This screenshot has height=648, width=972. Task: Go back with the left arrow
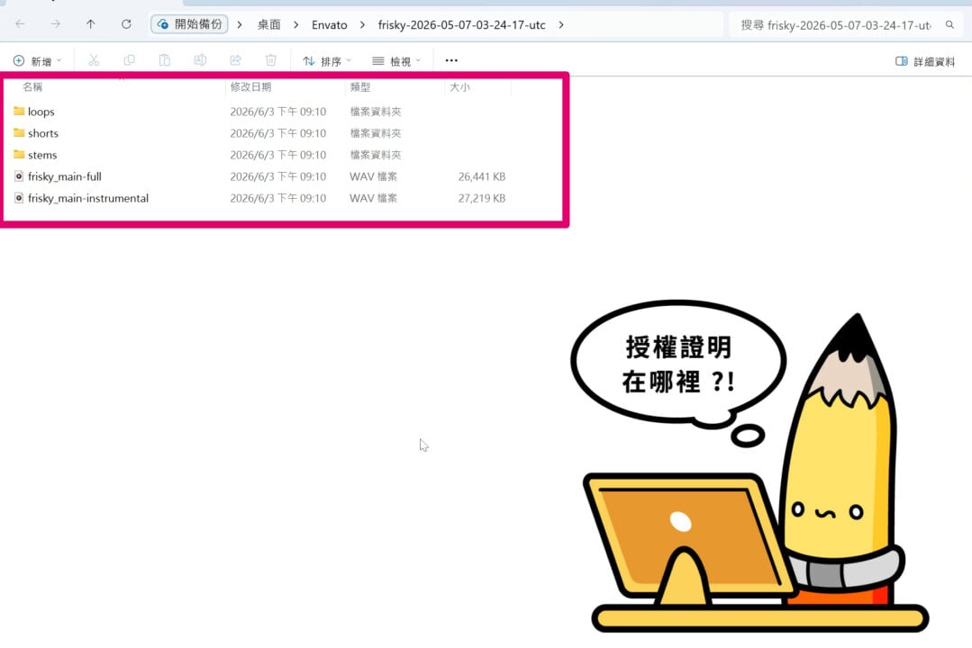point(21,24)
